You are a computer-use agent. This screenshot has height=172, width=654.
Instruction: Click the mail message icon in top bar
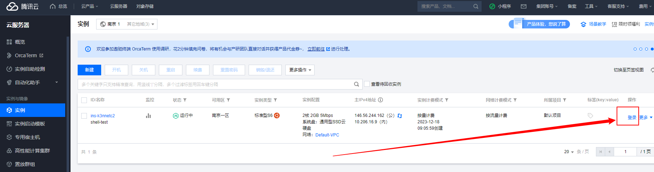(523, 6)
